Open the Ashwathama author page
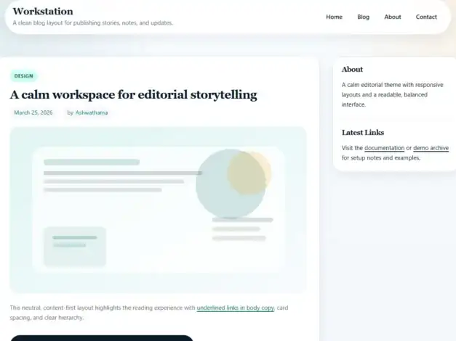456x341 pixels. pyautogui.click(x=92, y=112)
